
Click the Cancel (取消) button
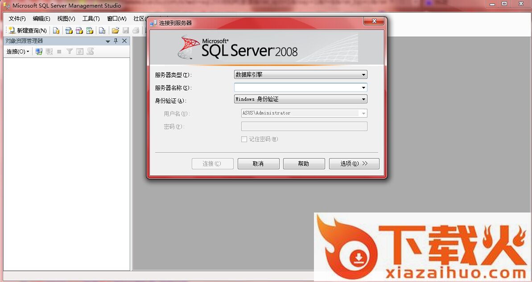click(258, 163)
